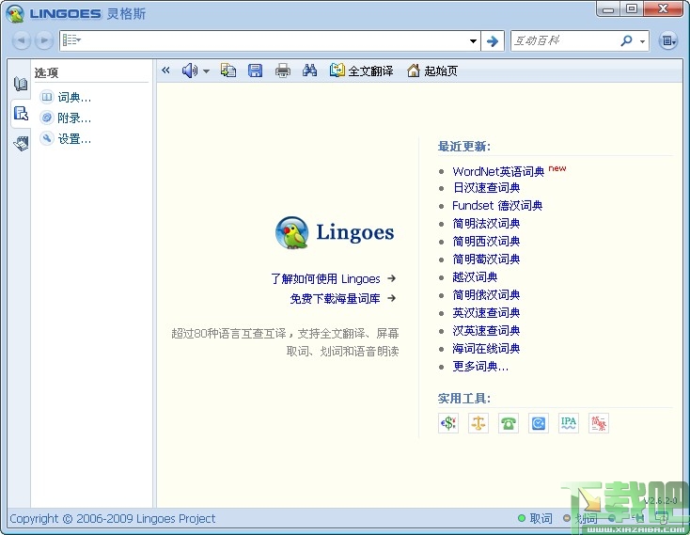Open 简明俄汉词典 link
Image resolution: width=690 pixels, height=535 pixels.
pos(486,295)
